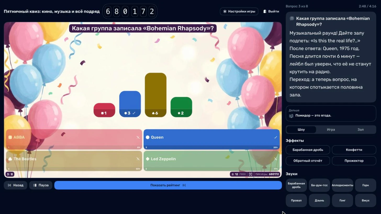381x214 pixels.
Task: Play the Гонг sound
Action: pos(343,200)
